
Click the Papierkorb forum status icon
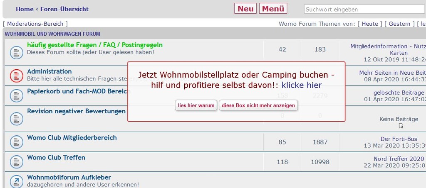(x=17, y=95)
